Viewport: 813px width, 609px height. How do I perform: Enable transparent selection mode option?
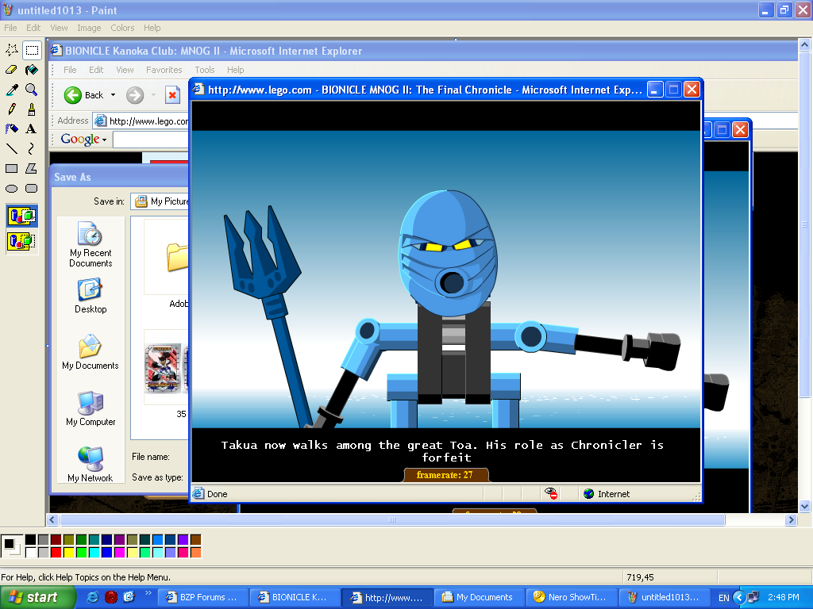point(21,241)
